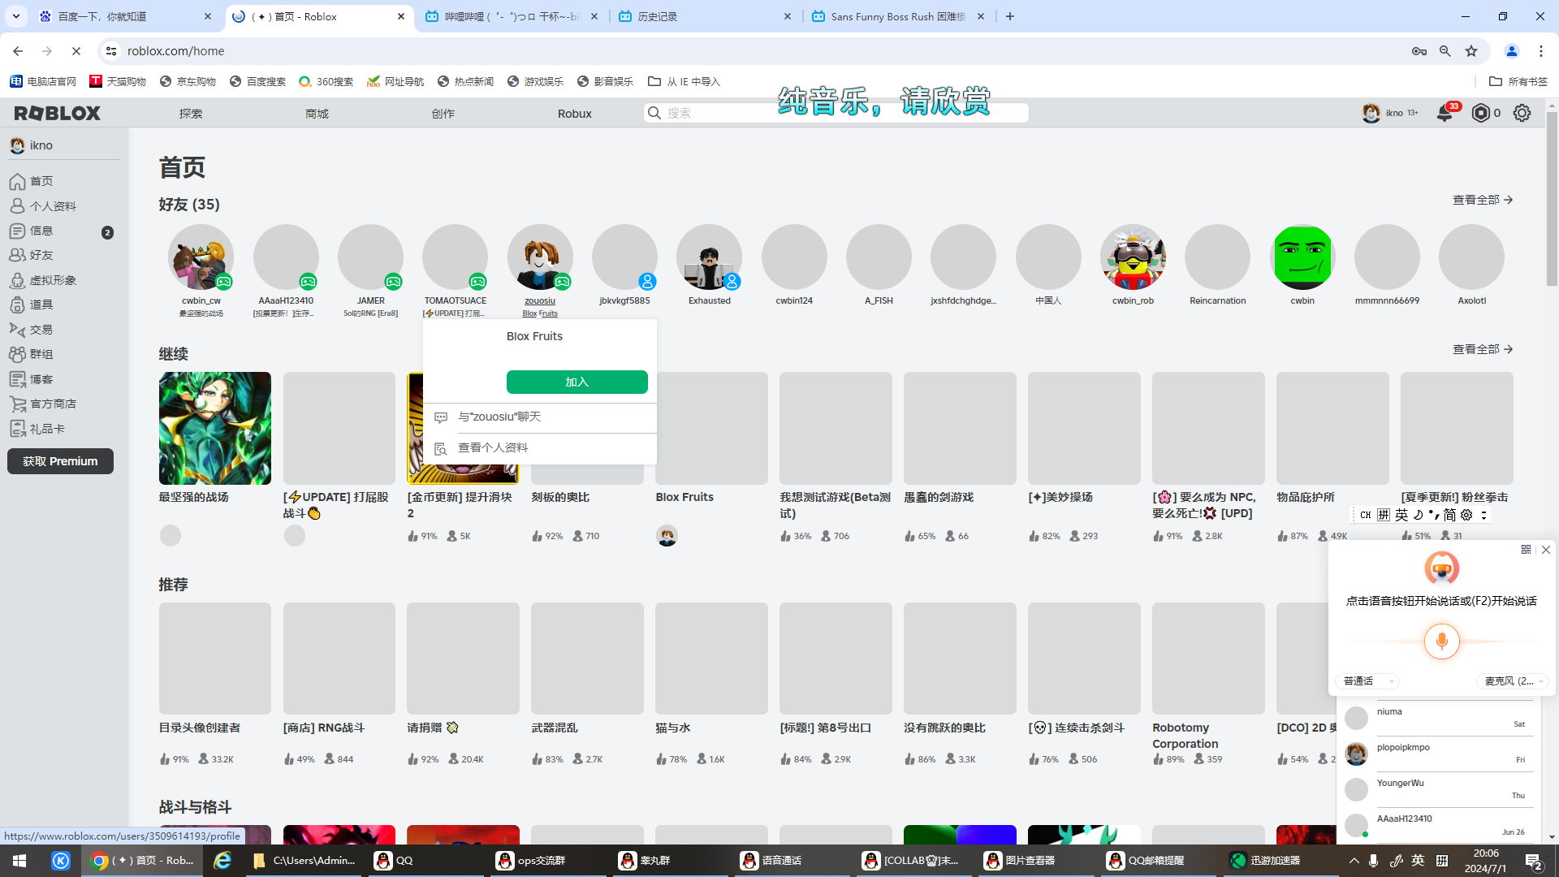Open Exhausted friend avatar
This screenshot has height=877, width=1559.
click(x=710, y=257)
